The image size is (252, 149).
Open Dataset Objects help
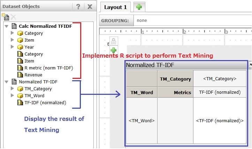pos(78,7)
